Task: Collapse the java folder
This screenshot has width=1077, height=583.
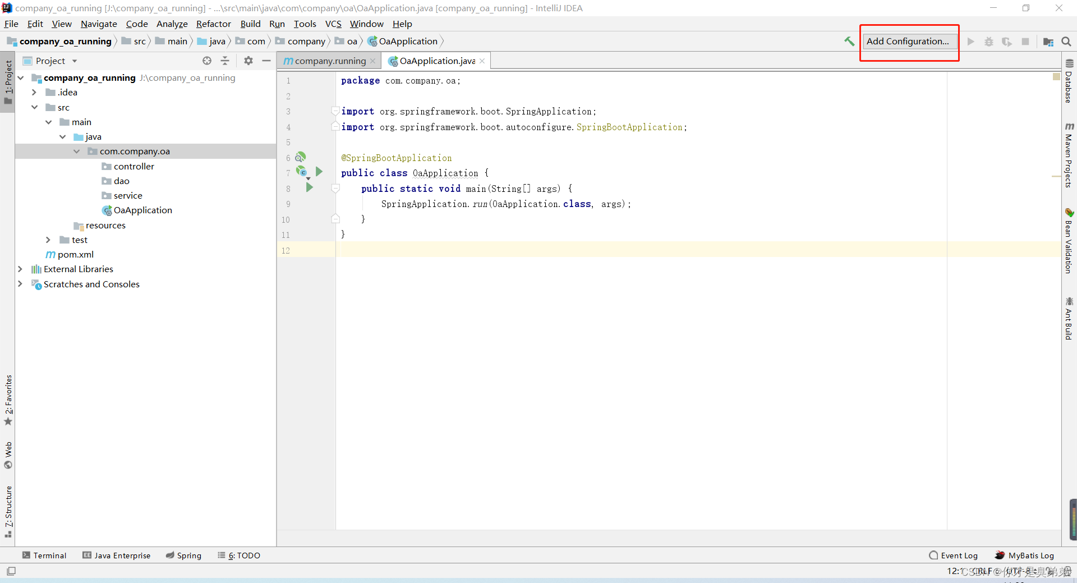Action: [63, 136]
